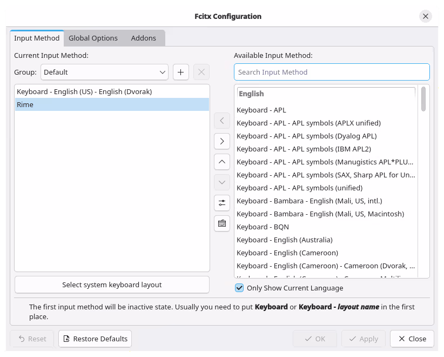Move input method left to current list
Screen dimensions: 444x357
point(222,121)
